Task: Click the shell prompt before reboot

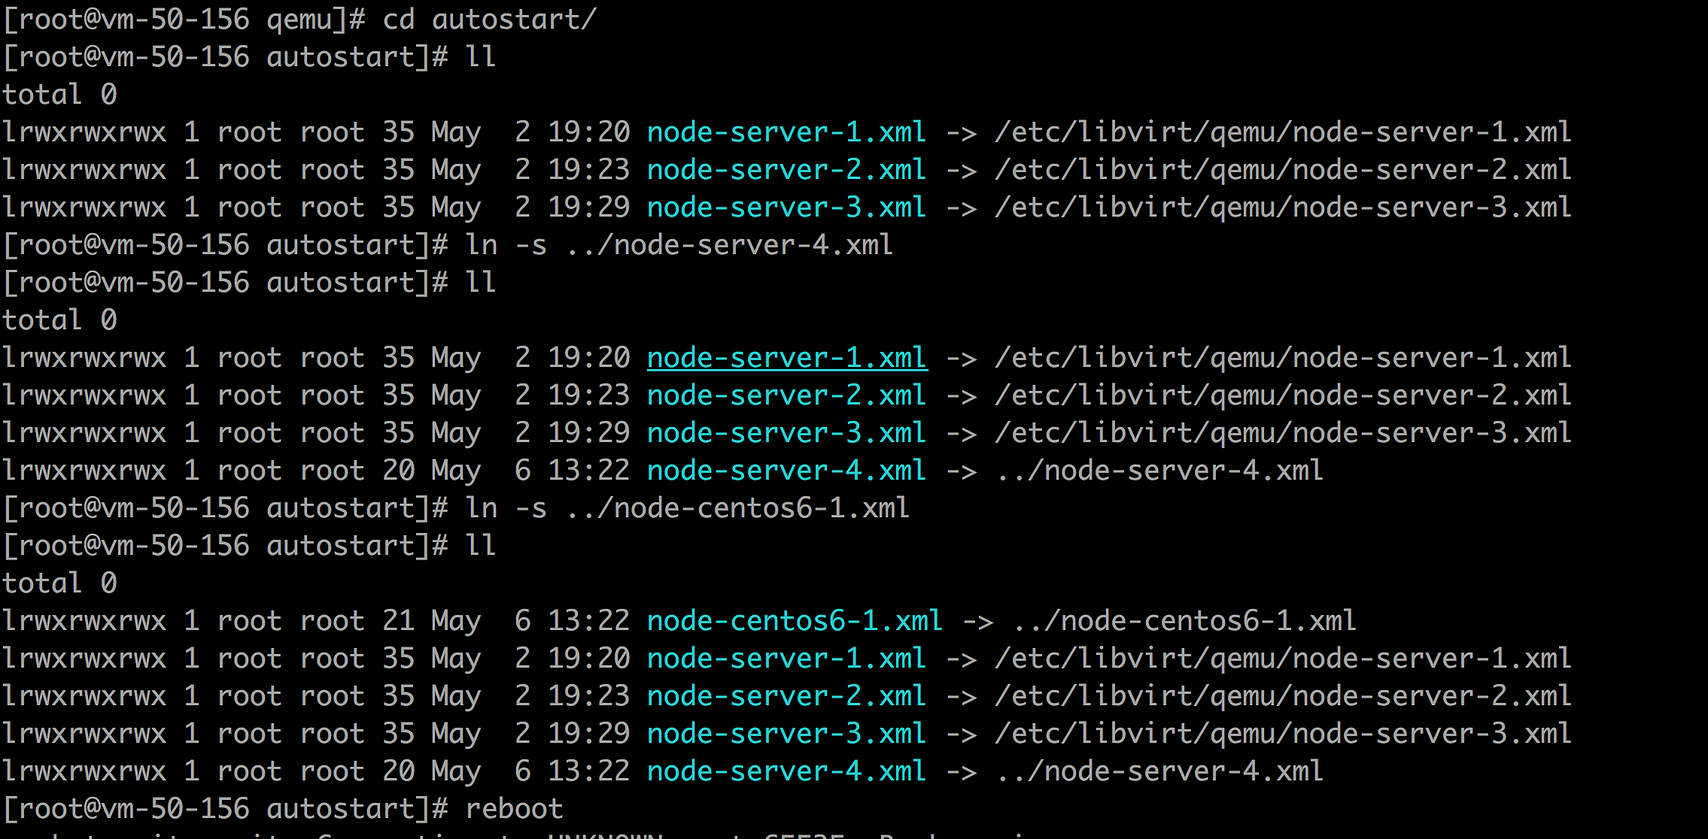Action: tap(226, 809)
